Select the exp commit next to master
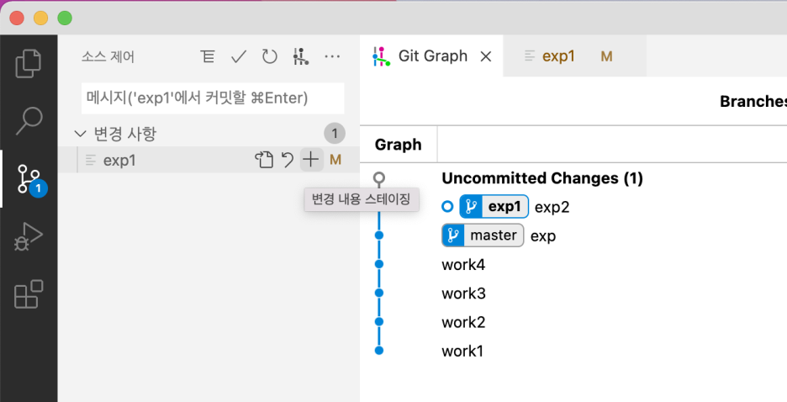The width and height of the screenshot is (787, 402). pyautogui.click(x=543, y=236)
